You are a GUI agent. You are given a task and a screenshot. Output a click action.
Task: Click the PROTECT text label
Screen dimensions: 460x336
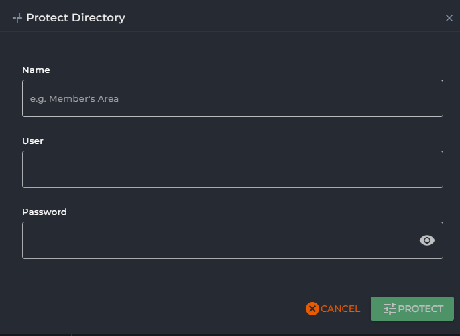coord(420,309)
